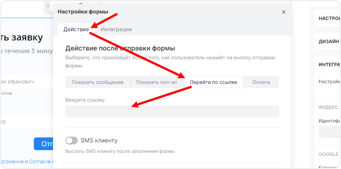Image resolution: width=341 pixels, height=169 pixels.
Task: Enable the SMS клиенту toggle
Action: point(72,141)
